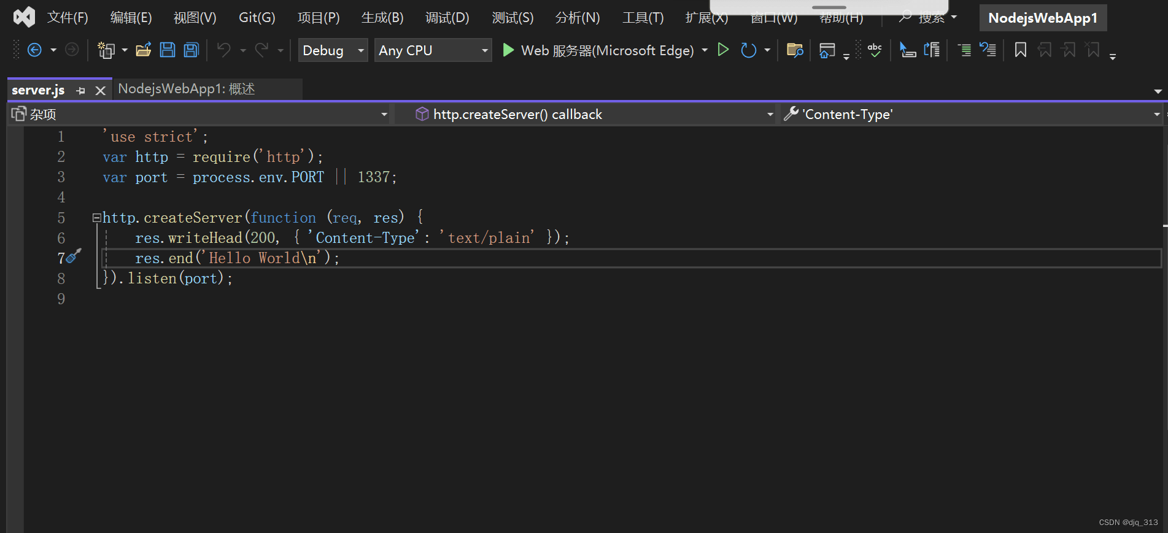Clear all bookmarks icon
This screenshot has height=533, width=1168.
click(x=1093, y=50)
